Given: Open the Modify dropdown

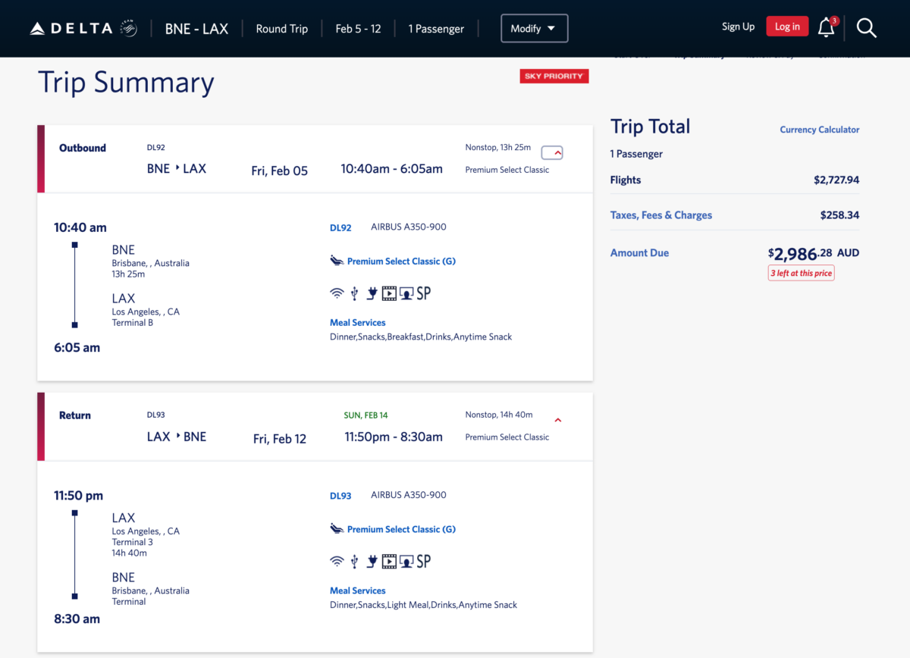Looking at the screenshot, I should [534, 29].
